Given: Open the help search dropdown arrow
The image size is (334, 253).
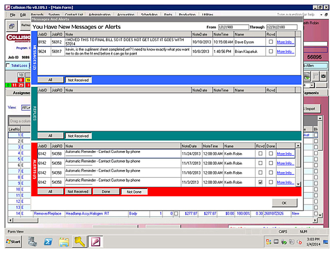Looking at the screenshot, I should (x=321, y=15).
